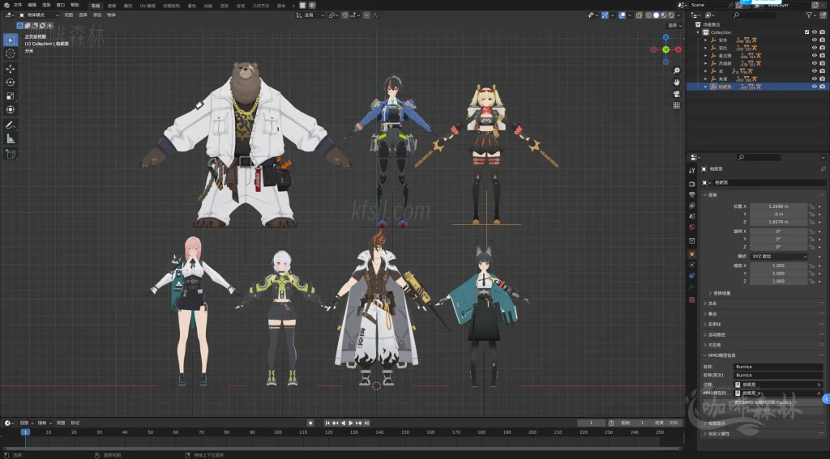Open the Render properties tab

(692, 184)
